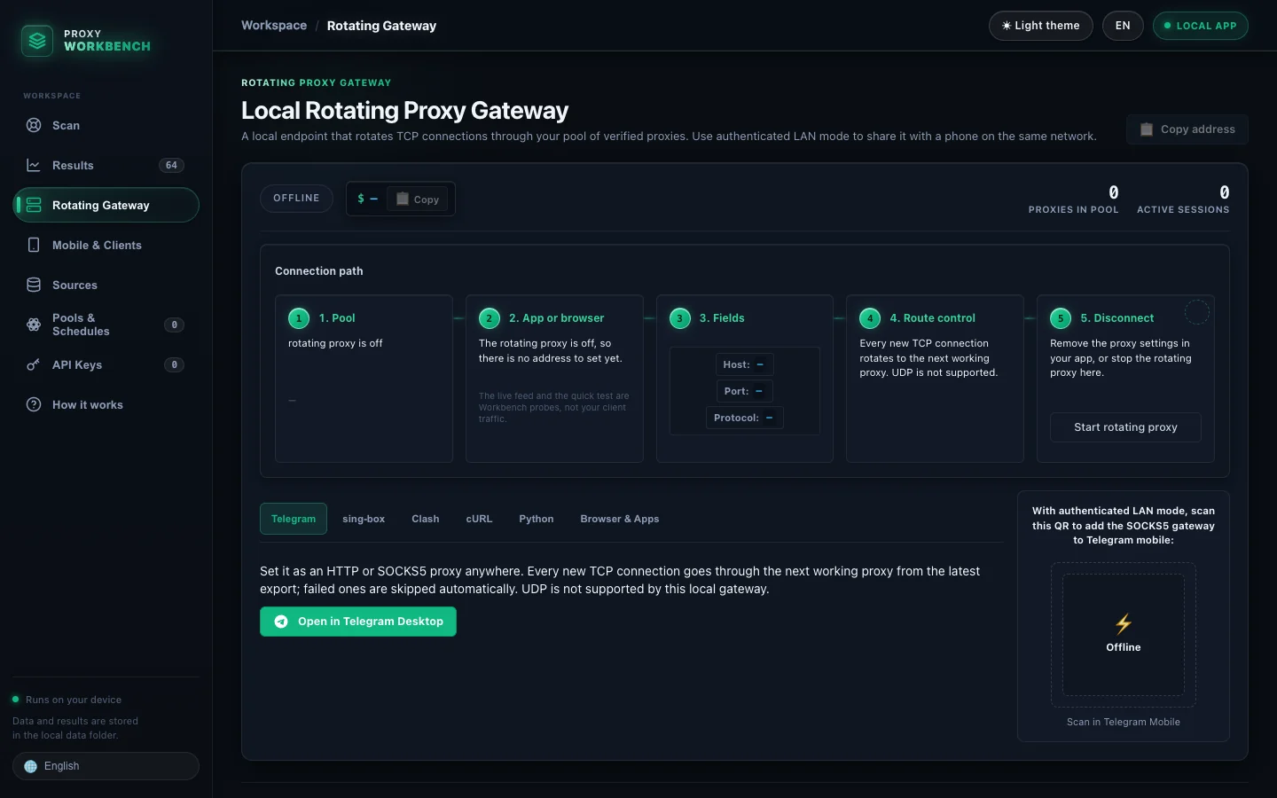Click the Host field value
1277x798 pixels.
pyautogui.click(x=760, y=364)
